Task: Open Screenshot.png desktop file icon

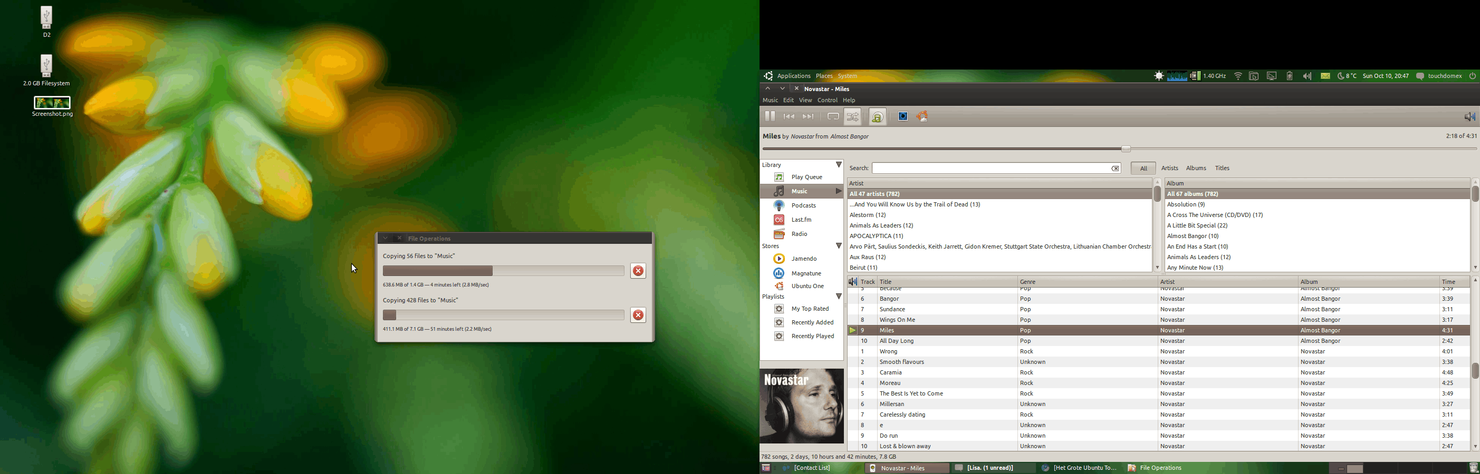Action: coord(52,107)
